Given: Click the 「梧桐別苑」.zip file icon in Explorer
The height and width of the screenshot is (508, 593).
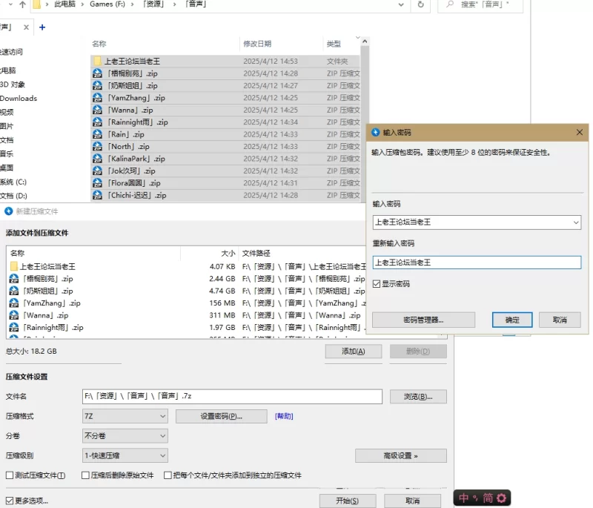Looking at the screenshot, I should (97, 73).
